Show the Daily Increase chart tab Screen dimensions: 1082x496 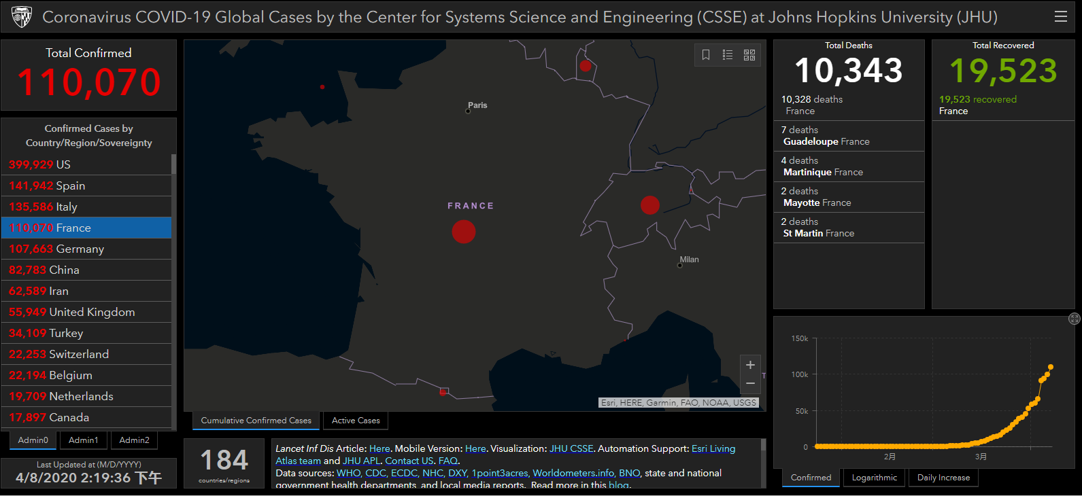(943, 478)
